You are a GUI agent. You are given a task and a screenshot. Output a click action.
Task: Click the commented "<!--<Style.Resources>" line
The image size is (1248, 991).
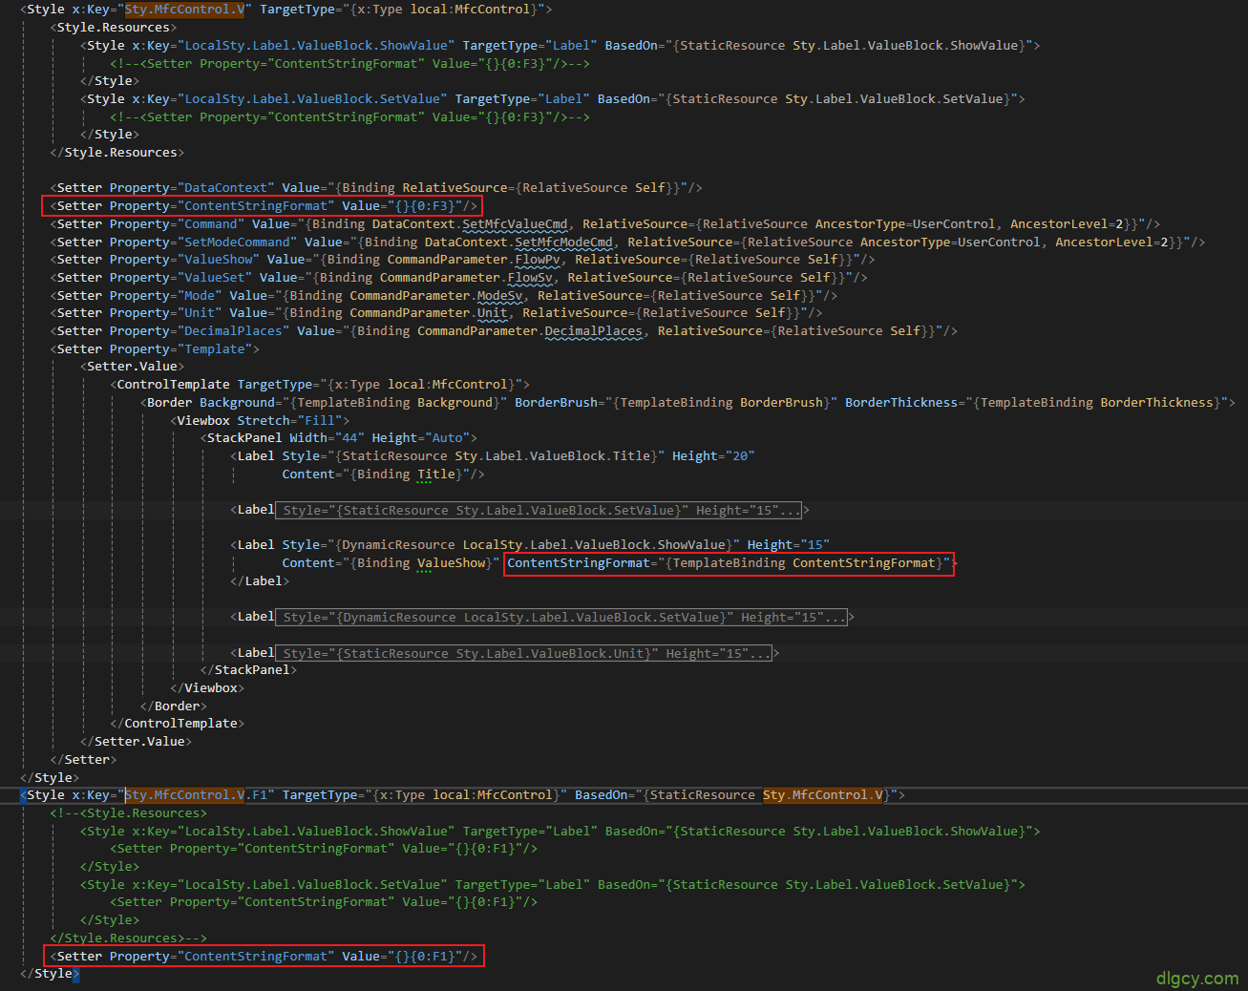pos(128,813)
